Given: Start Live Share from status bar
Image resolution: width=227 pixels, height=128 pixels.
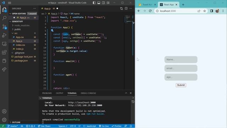Looking at the screenshot, I should point(44,126).
